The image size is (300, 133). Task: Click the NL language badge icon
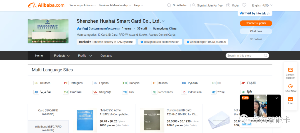tap(154, 92)
